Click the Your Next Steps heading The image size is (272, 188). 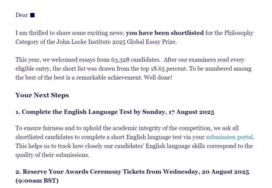coord(42,95)
